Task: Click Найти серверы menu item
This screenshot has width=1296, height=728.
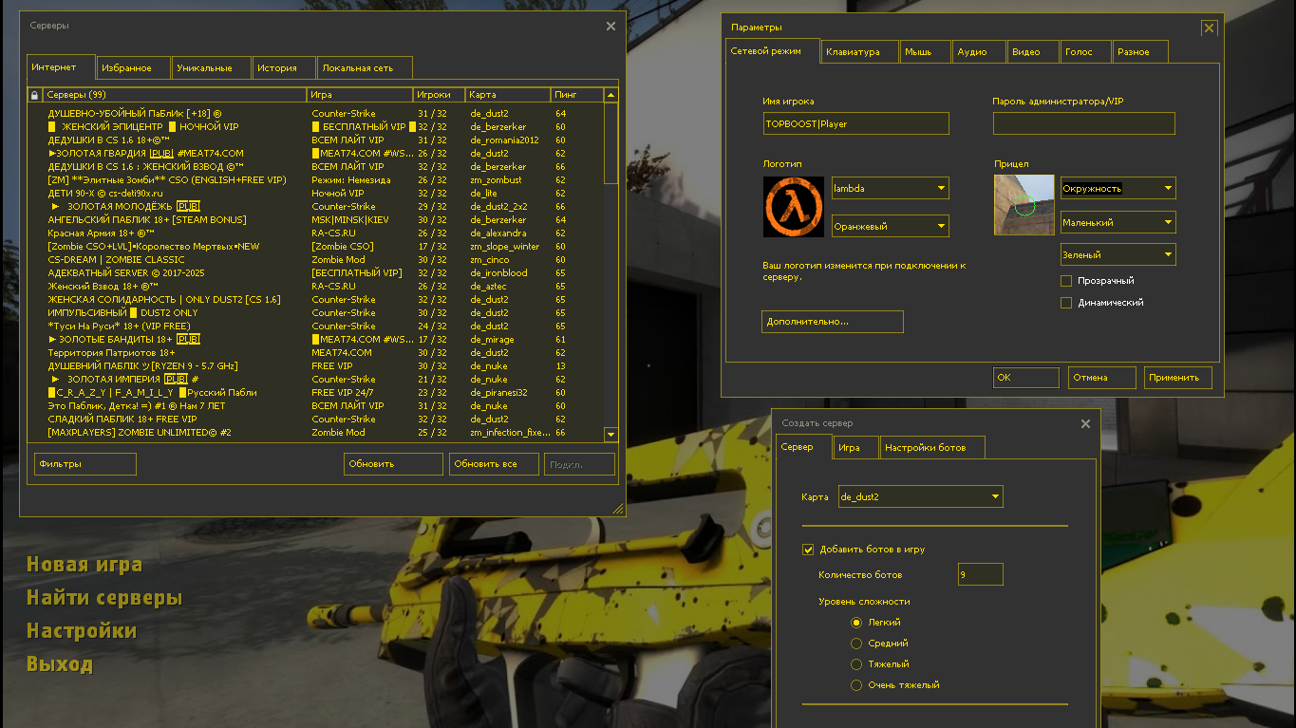Action: point(104,598)
